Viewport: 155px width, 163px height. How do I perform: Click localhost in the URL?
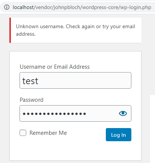[23, 8]
